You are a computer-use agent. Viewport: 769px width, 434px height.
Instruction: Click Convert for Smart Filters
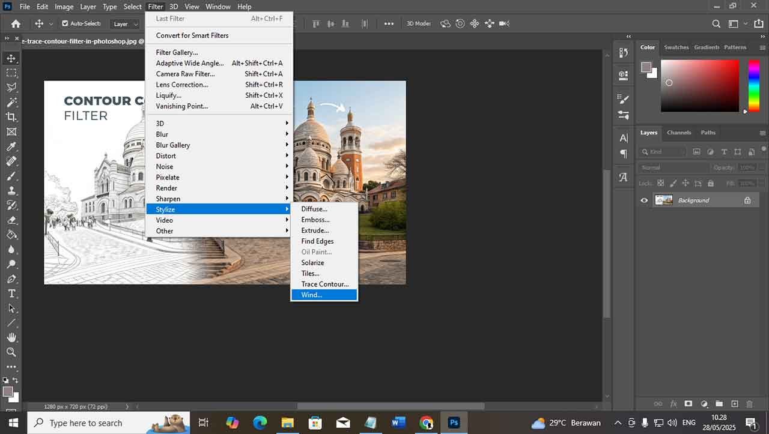[219, 35]
